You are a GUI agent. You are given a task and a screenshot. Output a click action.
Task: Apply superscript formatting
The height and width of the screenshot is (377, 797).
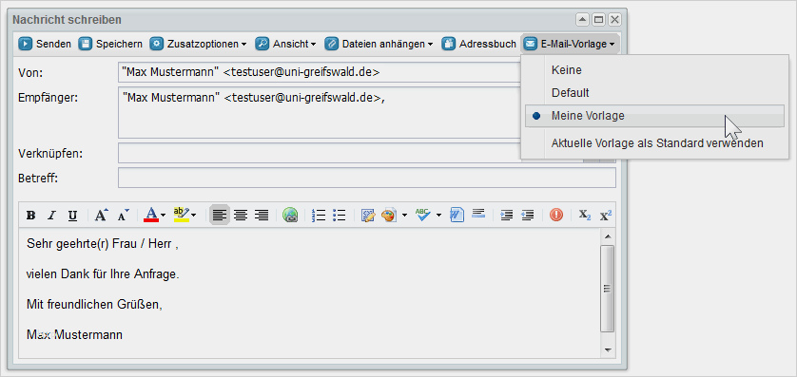click(x=606, y=216)
